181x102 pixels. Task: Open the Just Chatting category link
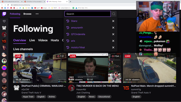point(83,93)
